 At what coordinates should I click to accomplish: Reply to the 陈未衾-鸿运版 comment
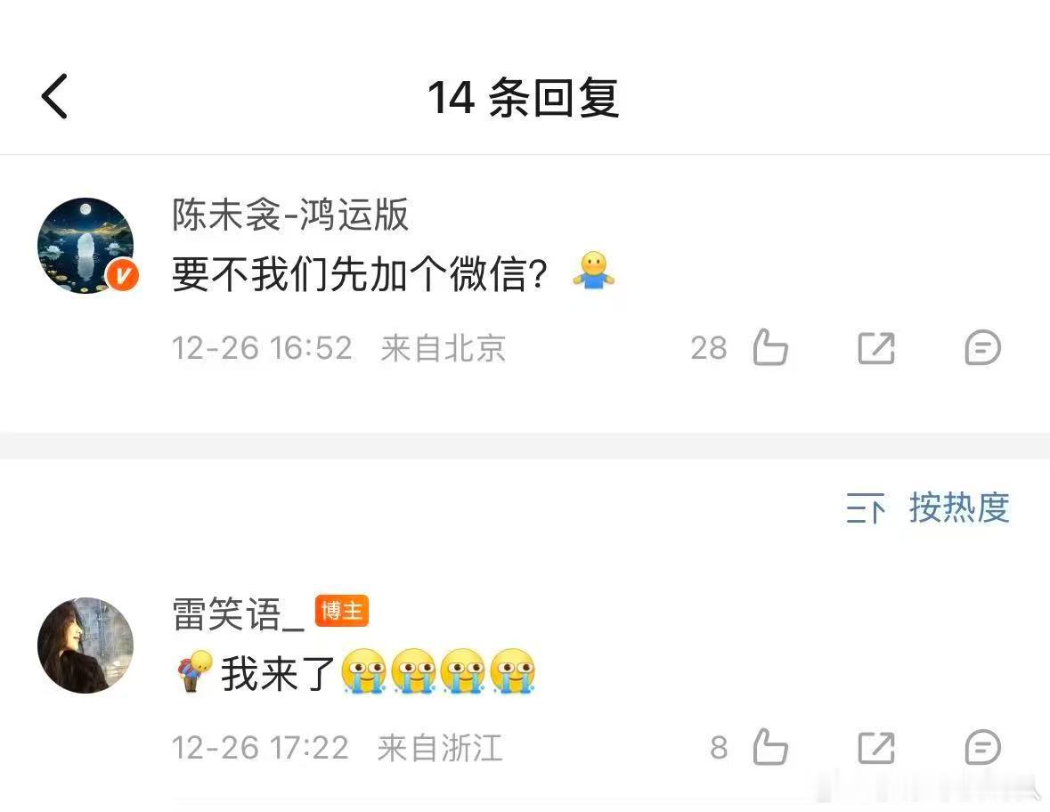(982, 347)
